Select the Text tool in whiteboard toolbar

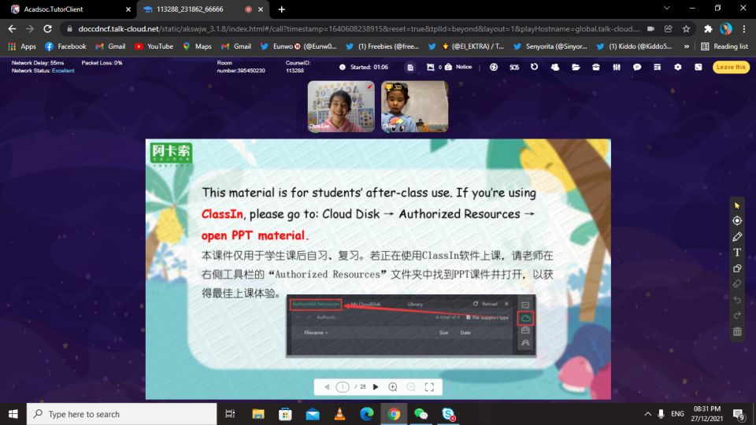[737, 253]
